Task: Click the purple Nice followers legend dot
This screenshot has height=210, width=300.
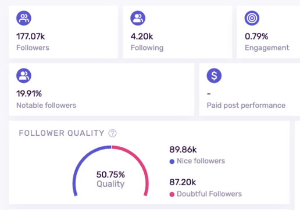Action: pyautogui.click(x=172, y=161)
